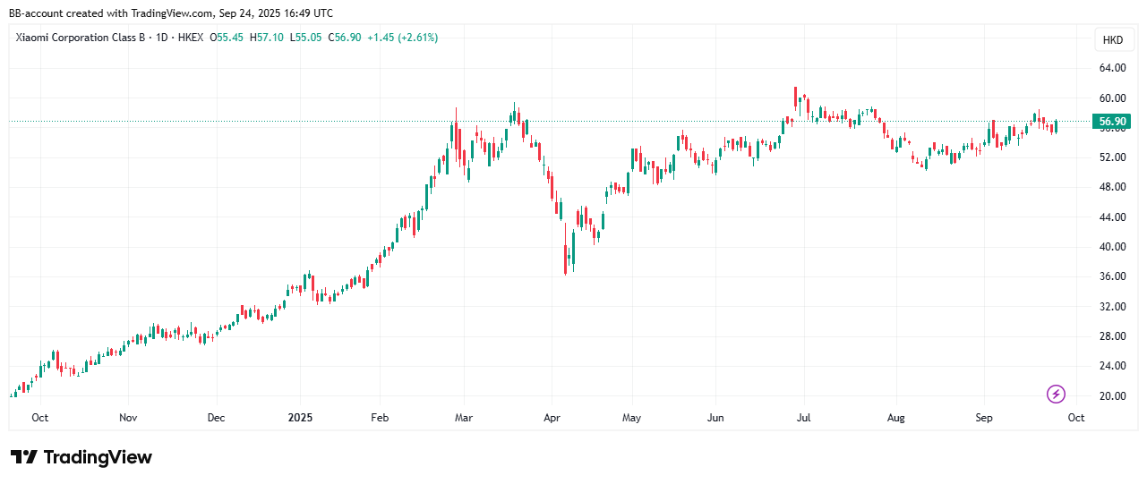Screen dimensions: 1147x484
Task: Click the 52.00 price axis label
Action: [1112, 157]
